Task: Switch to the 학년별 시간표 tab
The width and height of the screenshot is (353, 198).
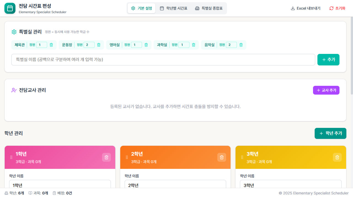Action: coord(173,8)
